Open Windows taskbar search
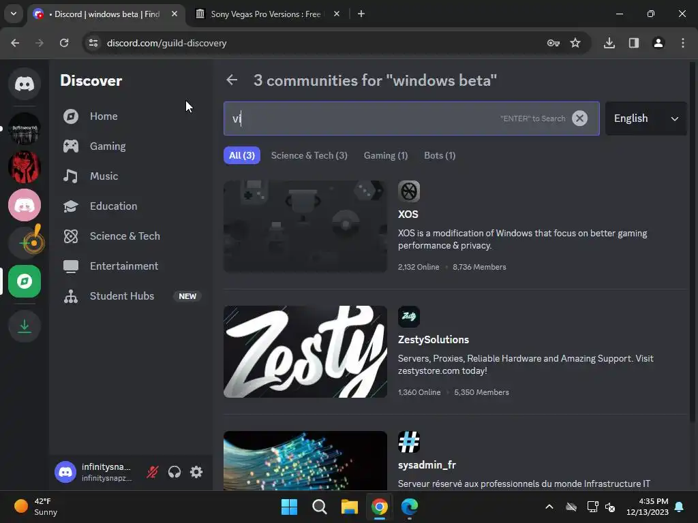The image size is (698, 523). (x=320, y=507)
